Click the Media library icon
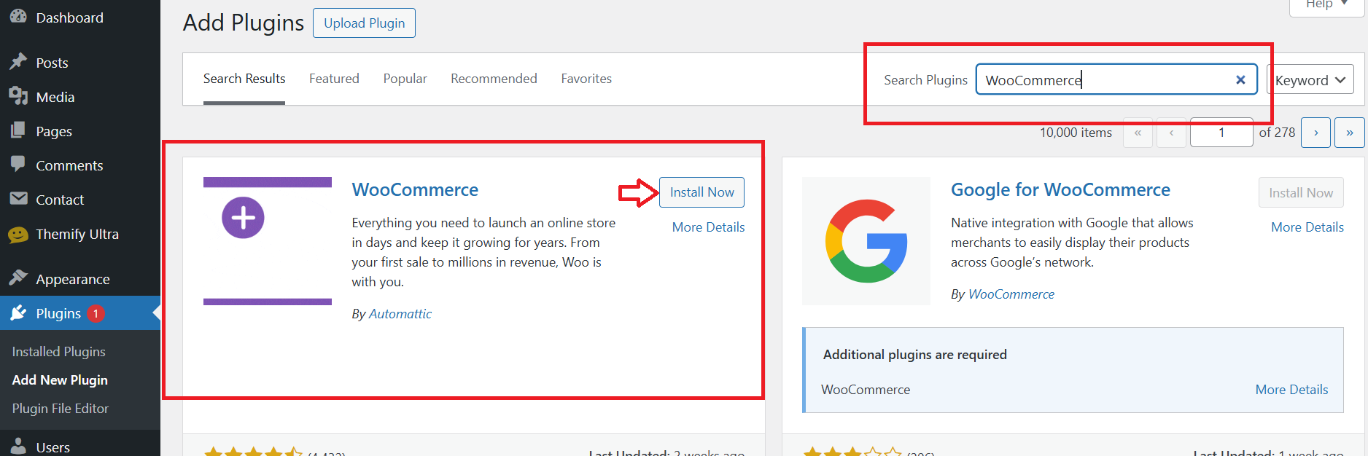Screen dimensions: 1368x456 (18, 96)
